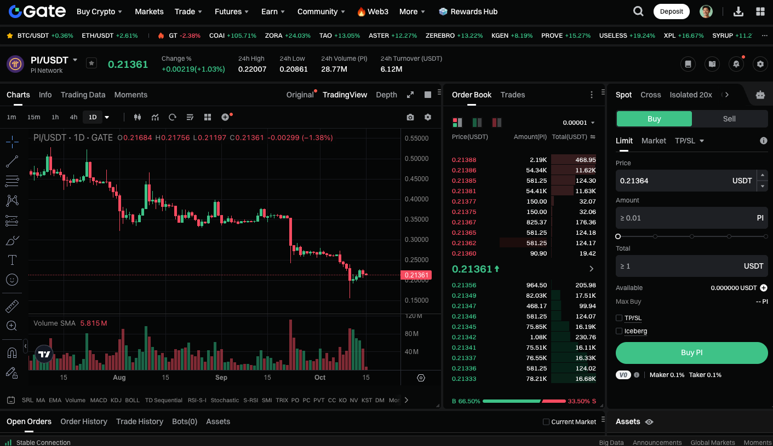Show both bids and asks order book view
Screen dimensions: 773x446
tap(457, 123)
